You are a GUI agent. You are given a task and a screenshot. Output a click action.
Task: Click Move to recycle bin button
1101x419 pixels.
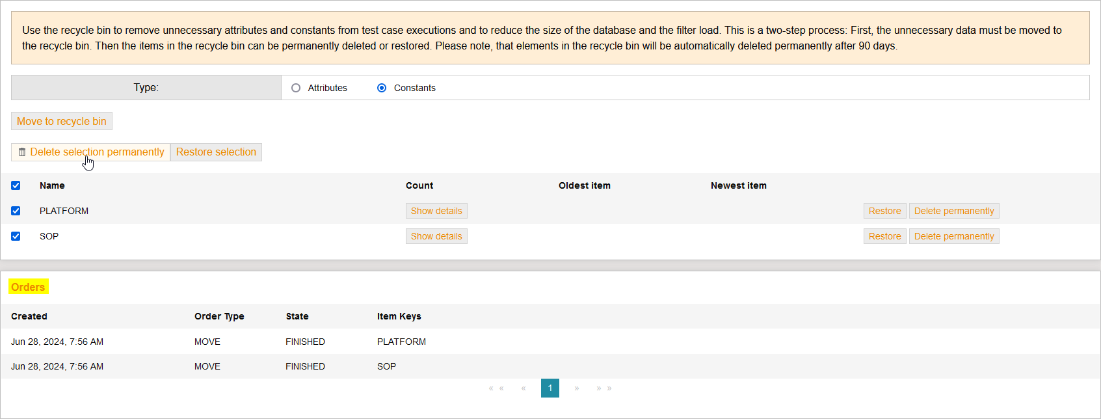tap(62, 121)
